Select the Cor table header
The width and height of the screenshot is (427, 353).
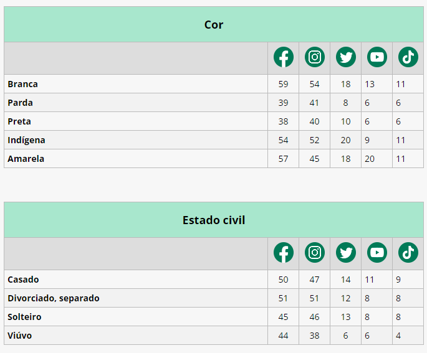point(214,24)
